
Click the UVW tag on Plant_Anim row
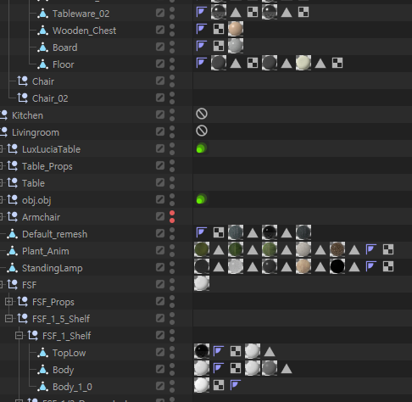[388, 249]
